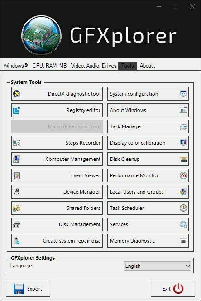Open Registry editor via its cube icon
The height and width of the screenshot is (301, 201).
pos(16,110)
